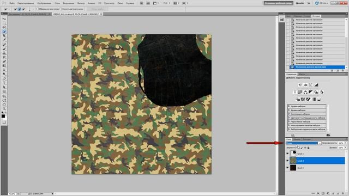The width and height of the screenshot is (349, 196).
Task: Select the Horizontal Type tool
Action: click(x=4, y=83)
